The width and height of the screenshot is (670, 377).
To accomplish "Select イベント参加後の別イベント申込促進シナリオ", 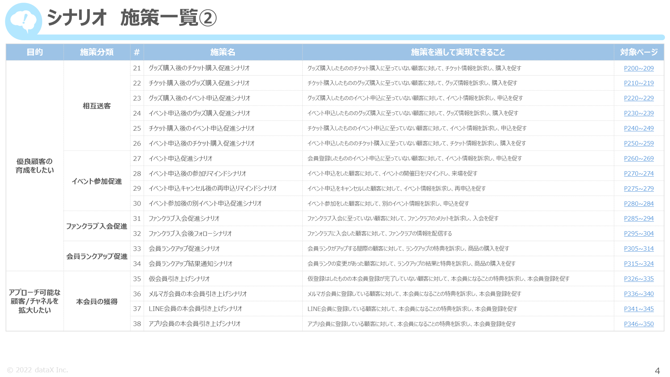I will point(205,203).
